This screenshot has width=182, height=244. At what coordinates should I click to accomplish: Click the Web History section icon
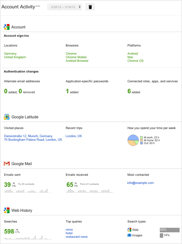[7, 210]
